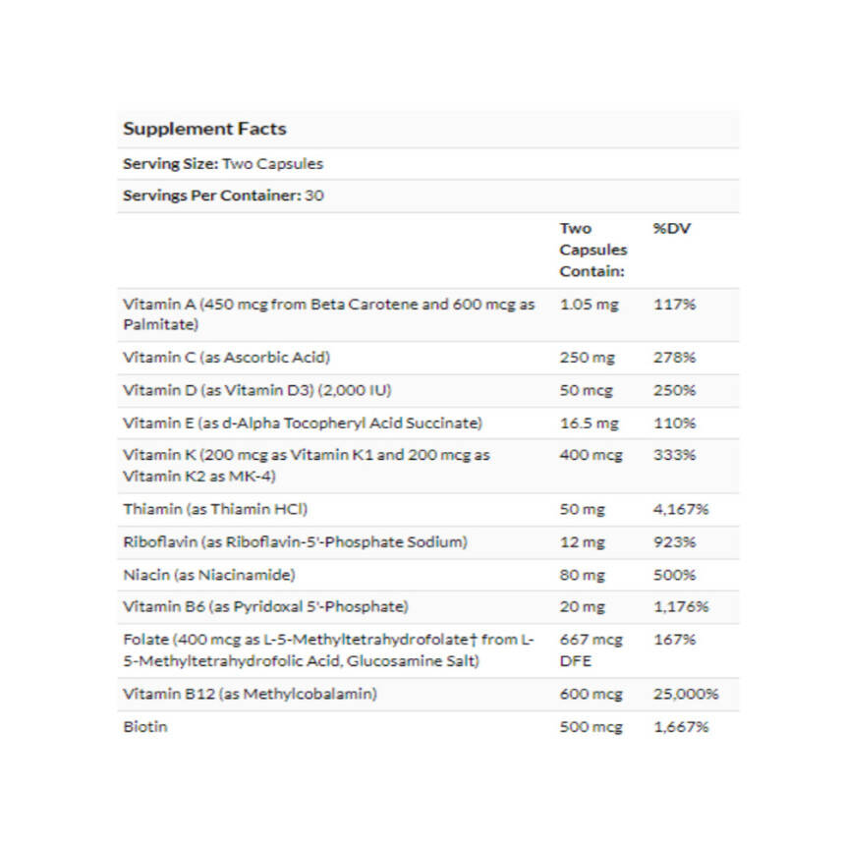Select the Vitamin A ingredient text

328,314
